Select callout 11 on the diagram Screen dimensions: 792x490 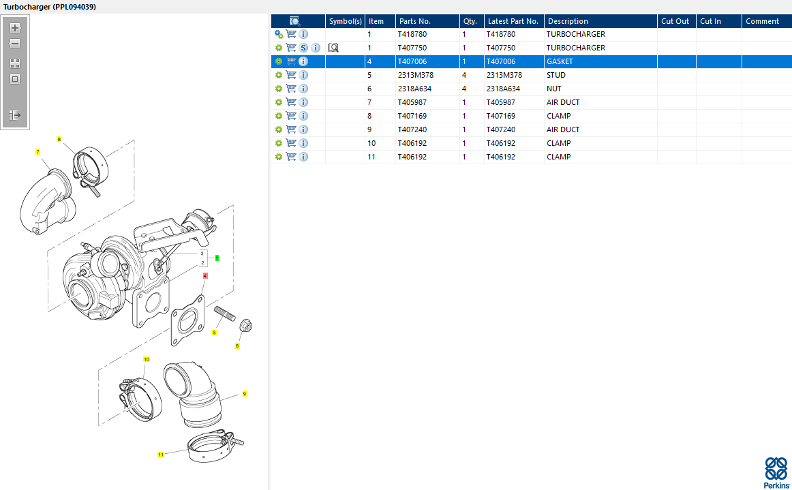[x=161, y=455]
